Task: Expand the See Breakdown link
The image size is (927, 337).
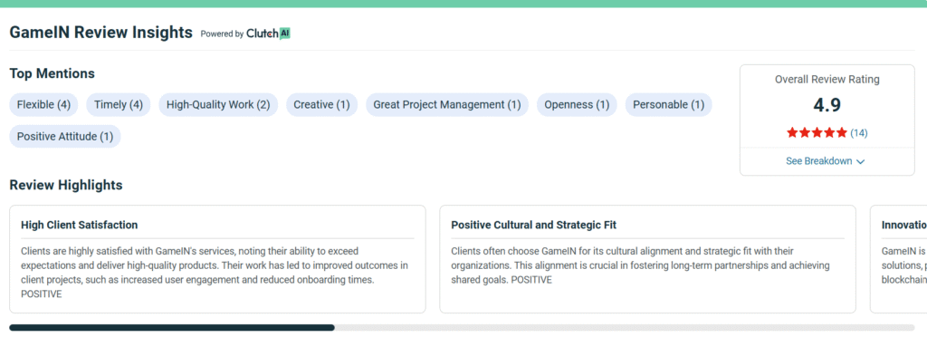Action: (x=826, y=161)
